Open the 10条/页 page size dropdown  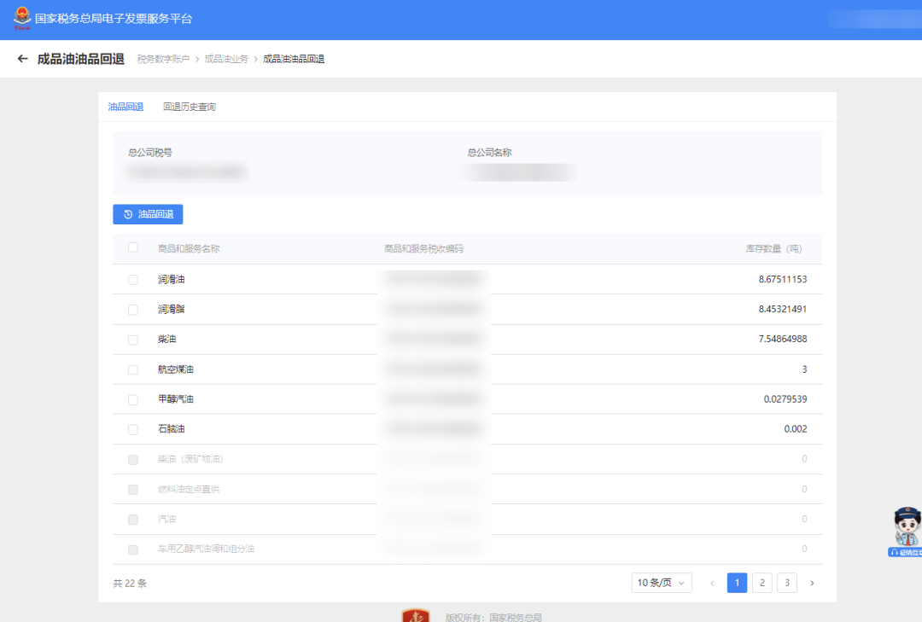tap(662, 583)
